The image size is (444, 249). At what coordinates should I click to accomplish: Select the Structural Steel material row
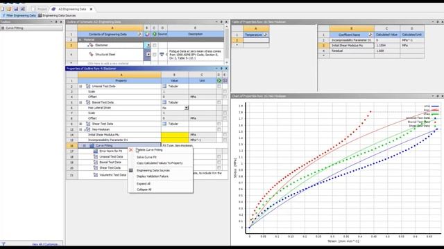(110, 54)
